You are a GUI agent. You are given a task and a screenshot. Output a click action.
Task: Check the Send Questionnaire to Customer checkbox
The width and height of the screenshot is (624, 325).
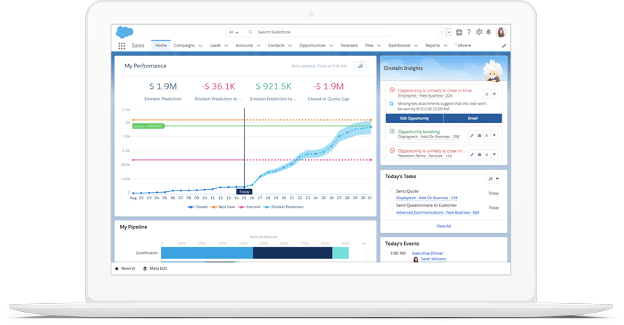(x=392, y=206)
